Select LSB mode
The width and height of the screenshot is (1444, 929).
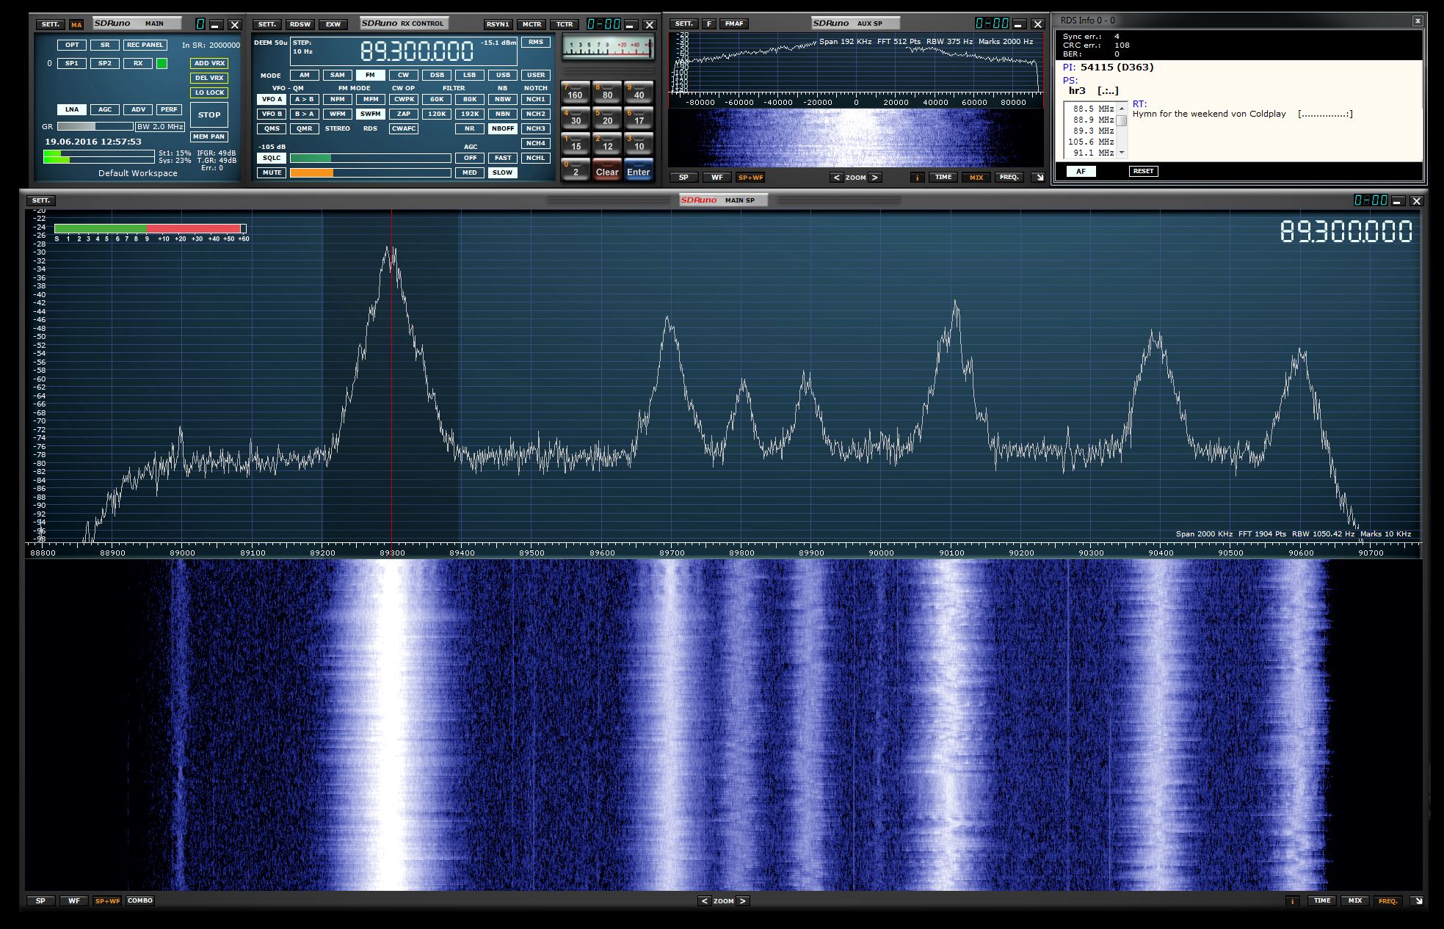click(x=470, y=75)
